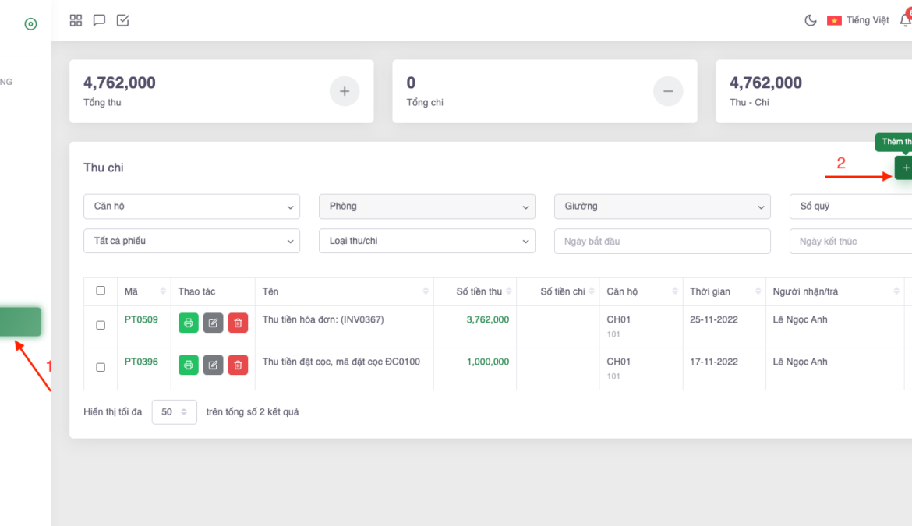Screen dimensions: 912x526
Task: Toggle dark mode moon icon
Action: [811, 21]
